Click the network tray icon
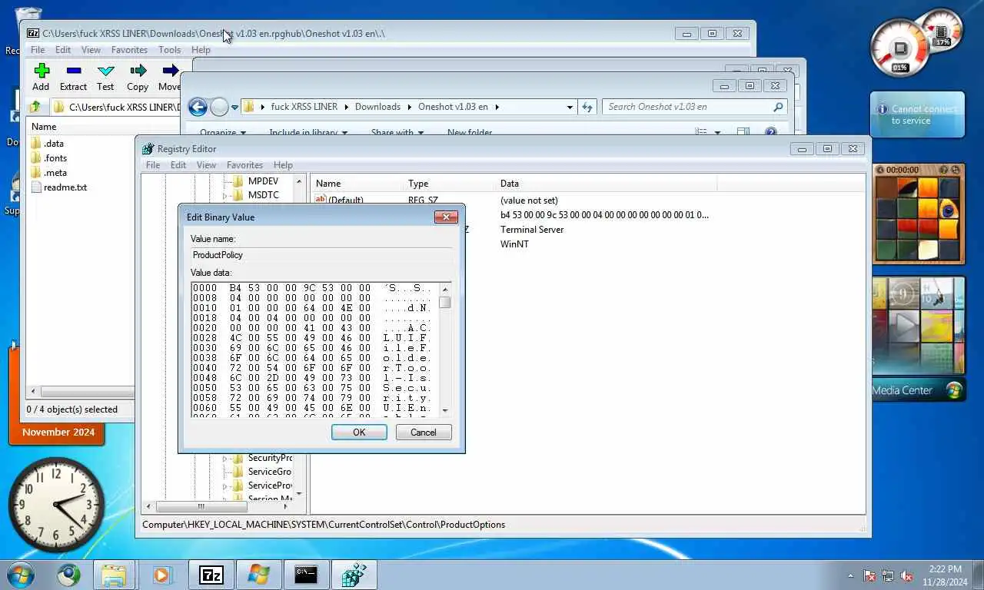The width and height of the screenshot is (984, 590). (889, 575)
